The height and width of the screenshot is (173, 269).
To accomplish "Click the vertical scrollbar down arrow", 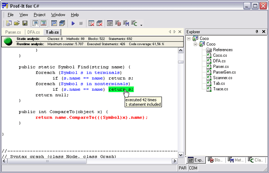I will [181, 155].
